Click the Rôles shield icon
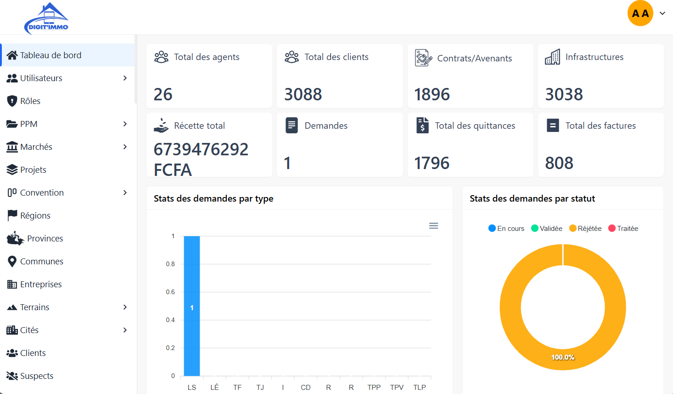Viewport: 673px width, 394px height. (x=12, y=101)
